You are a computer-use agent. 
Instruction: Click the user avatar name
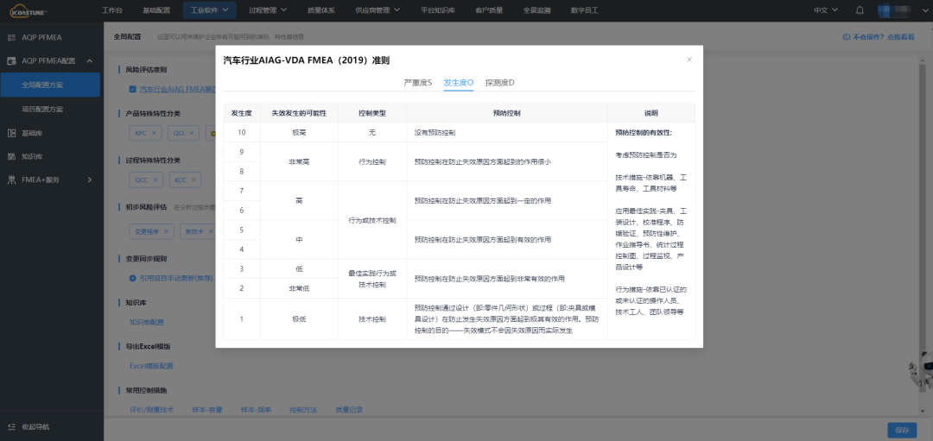tap(895, 10)
